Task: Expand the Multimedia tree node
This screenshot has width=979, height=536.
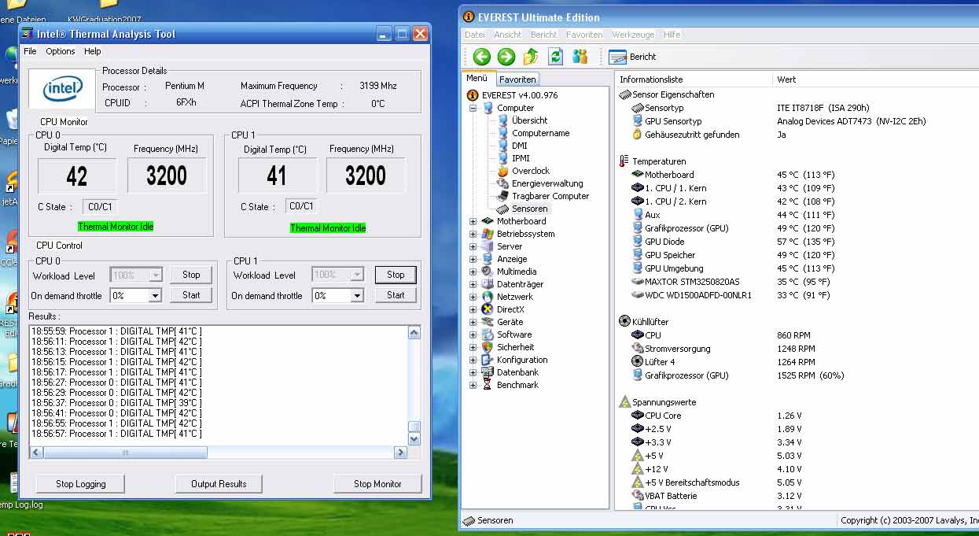Action: point(473,272)
